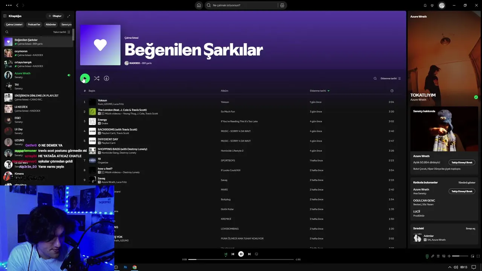Open the Browse icon beside search field
482x271 pixels.
(x=282, y=5)
